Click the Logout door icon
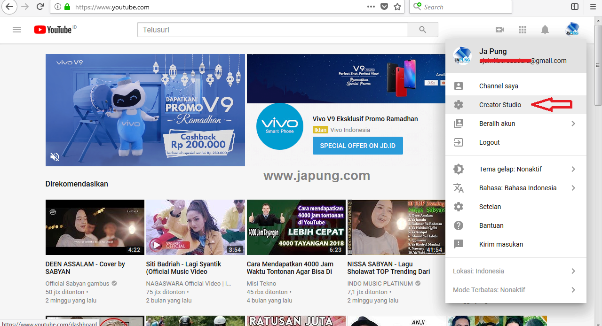The width and height of the screenshot is (602, 326). [459, 142]
